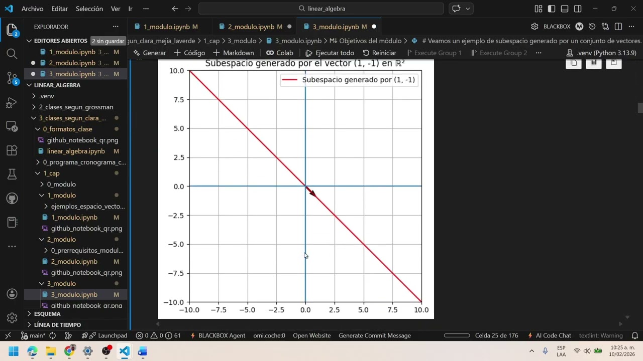Split the editor to the right
643x361 pixels.
click(618, 27)
